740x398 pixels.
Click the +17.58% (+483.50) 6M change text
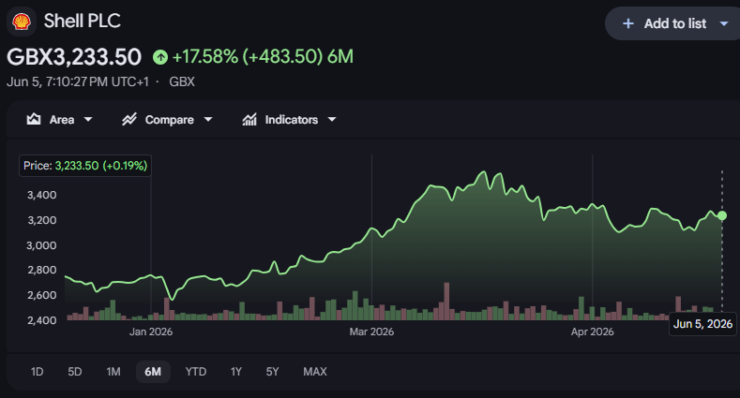tap(263, 57)
